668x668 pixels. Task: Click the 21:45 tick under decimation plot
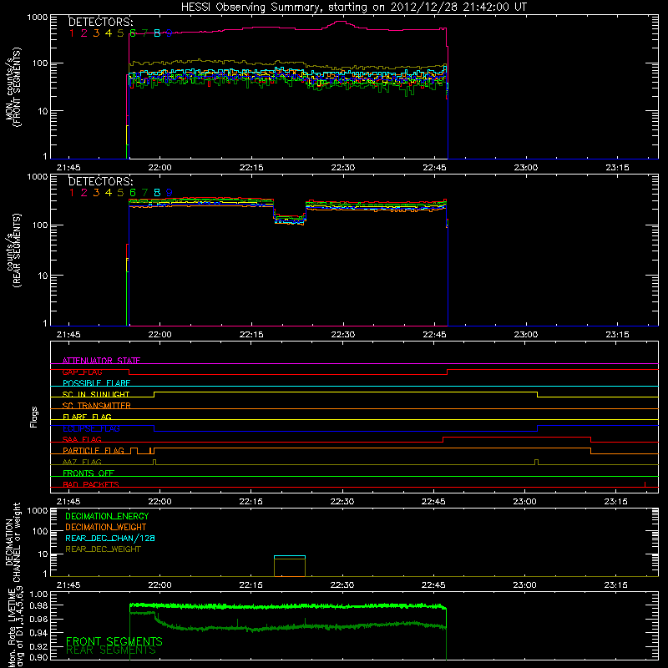(68, 585)
